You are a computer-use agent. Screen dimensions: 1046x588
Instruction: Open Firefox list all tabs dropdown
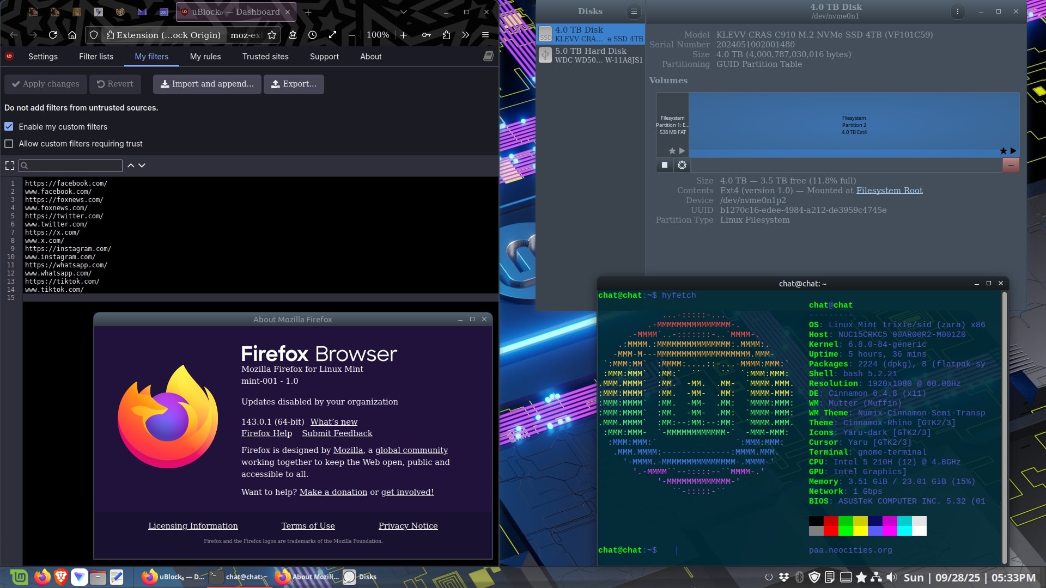pos(403,12)
